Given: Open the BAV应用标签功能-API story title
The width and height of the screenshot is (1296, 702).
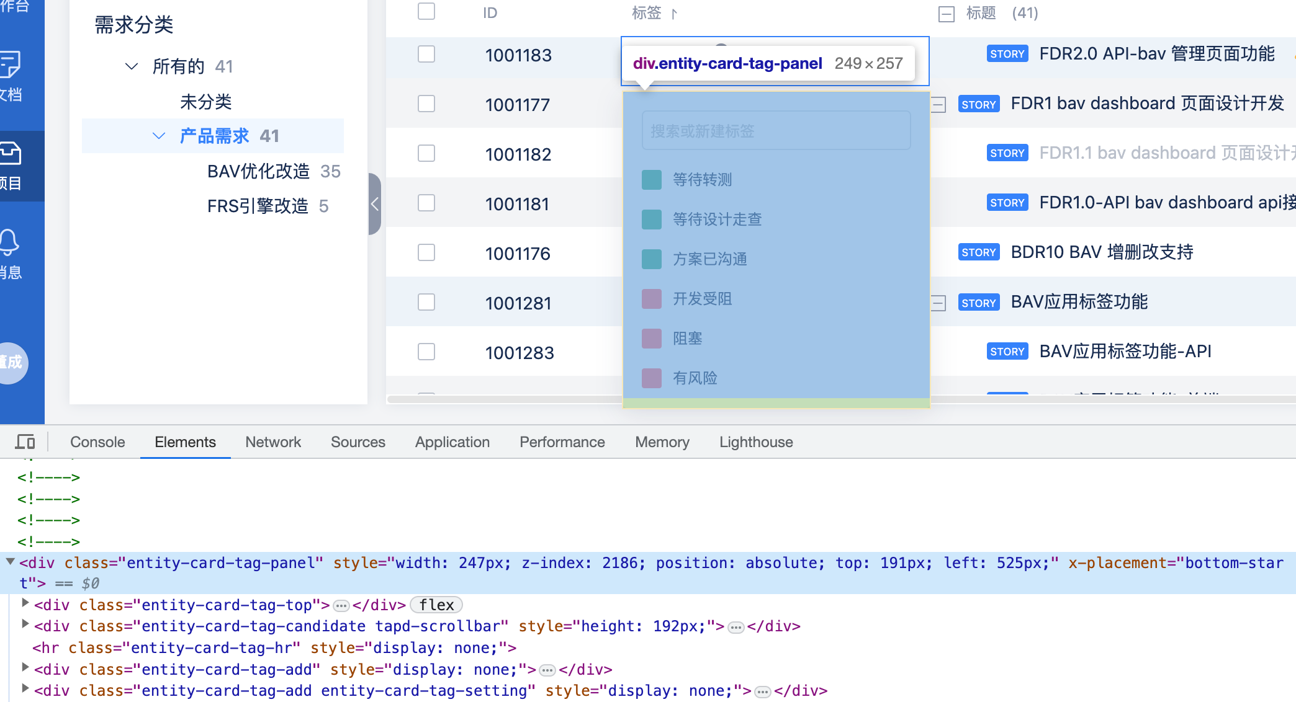Looking at the screenshot, I should (1125, 352).
